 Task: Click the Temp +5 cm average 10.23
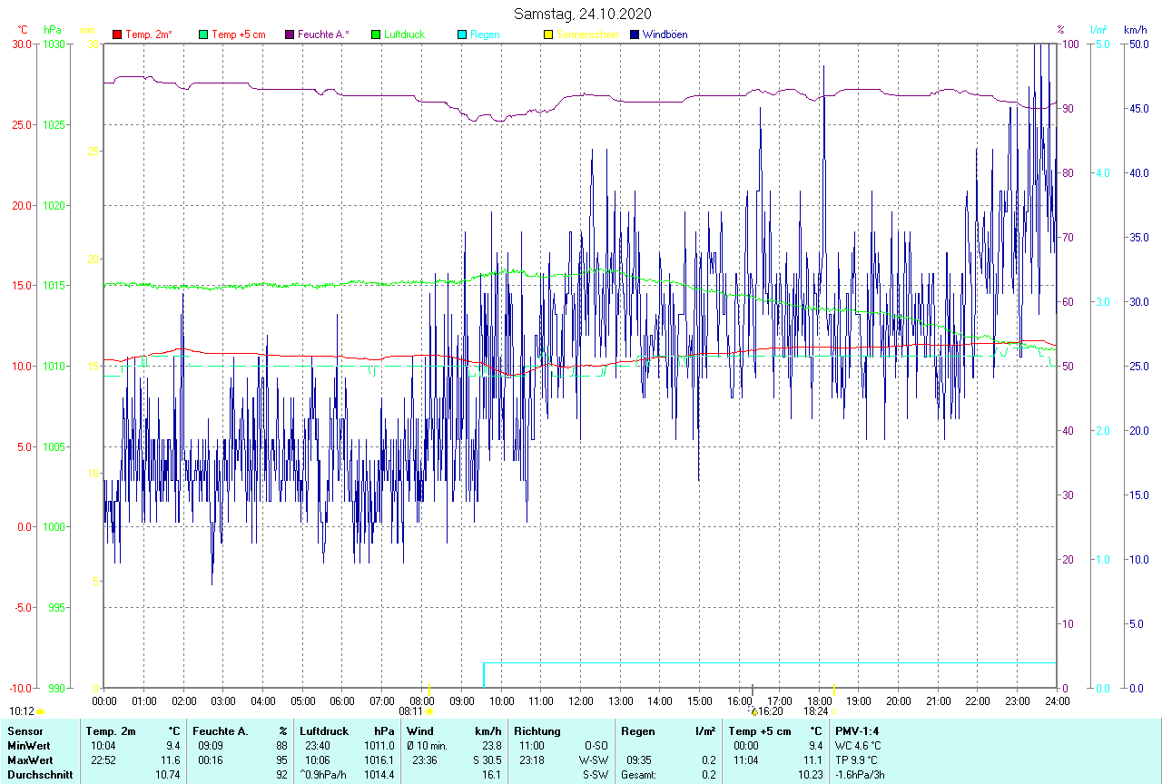pyautogui.click(x=809, y=775)
